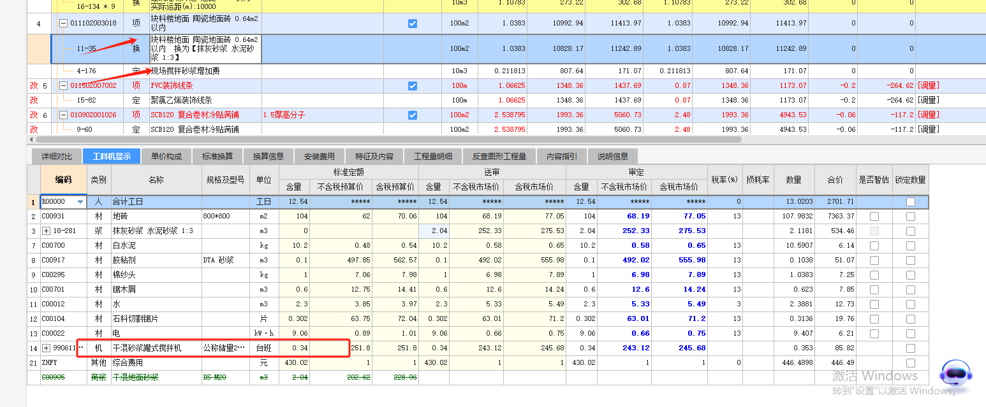The image size is (986, 407).
Task: Click the horizontal scrollbar of upper table
Action: tap(388, 139)
